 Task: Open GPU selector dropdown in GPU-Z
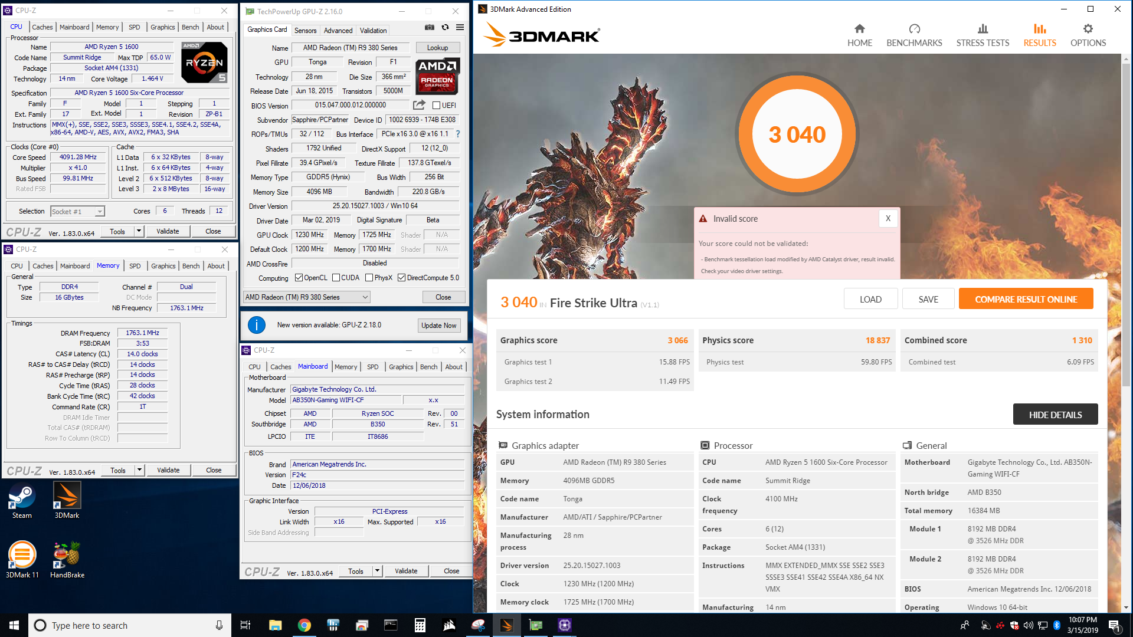[x=307, y=297]
